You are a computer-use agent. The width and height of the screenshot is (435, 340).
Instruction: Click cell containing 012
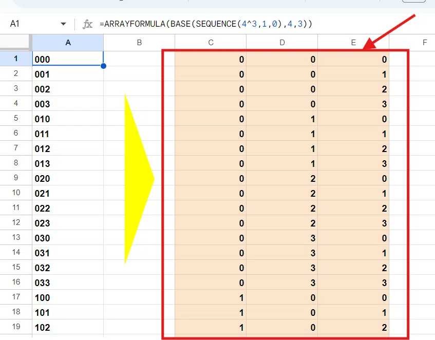[x=68, y=148]
